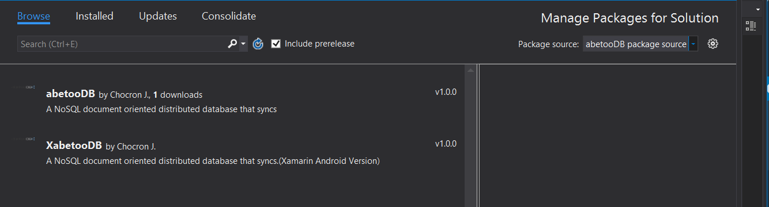This screenshot has width=769, height=207.
Task: Click the expand-all list icon in side panel
Action: [751, 25]
